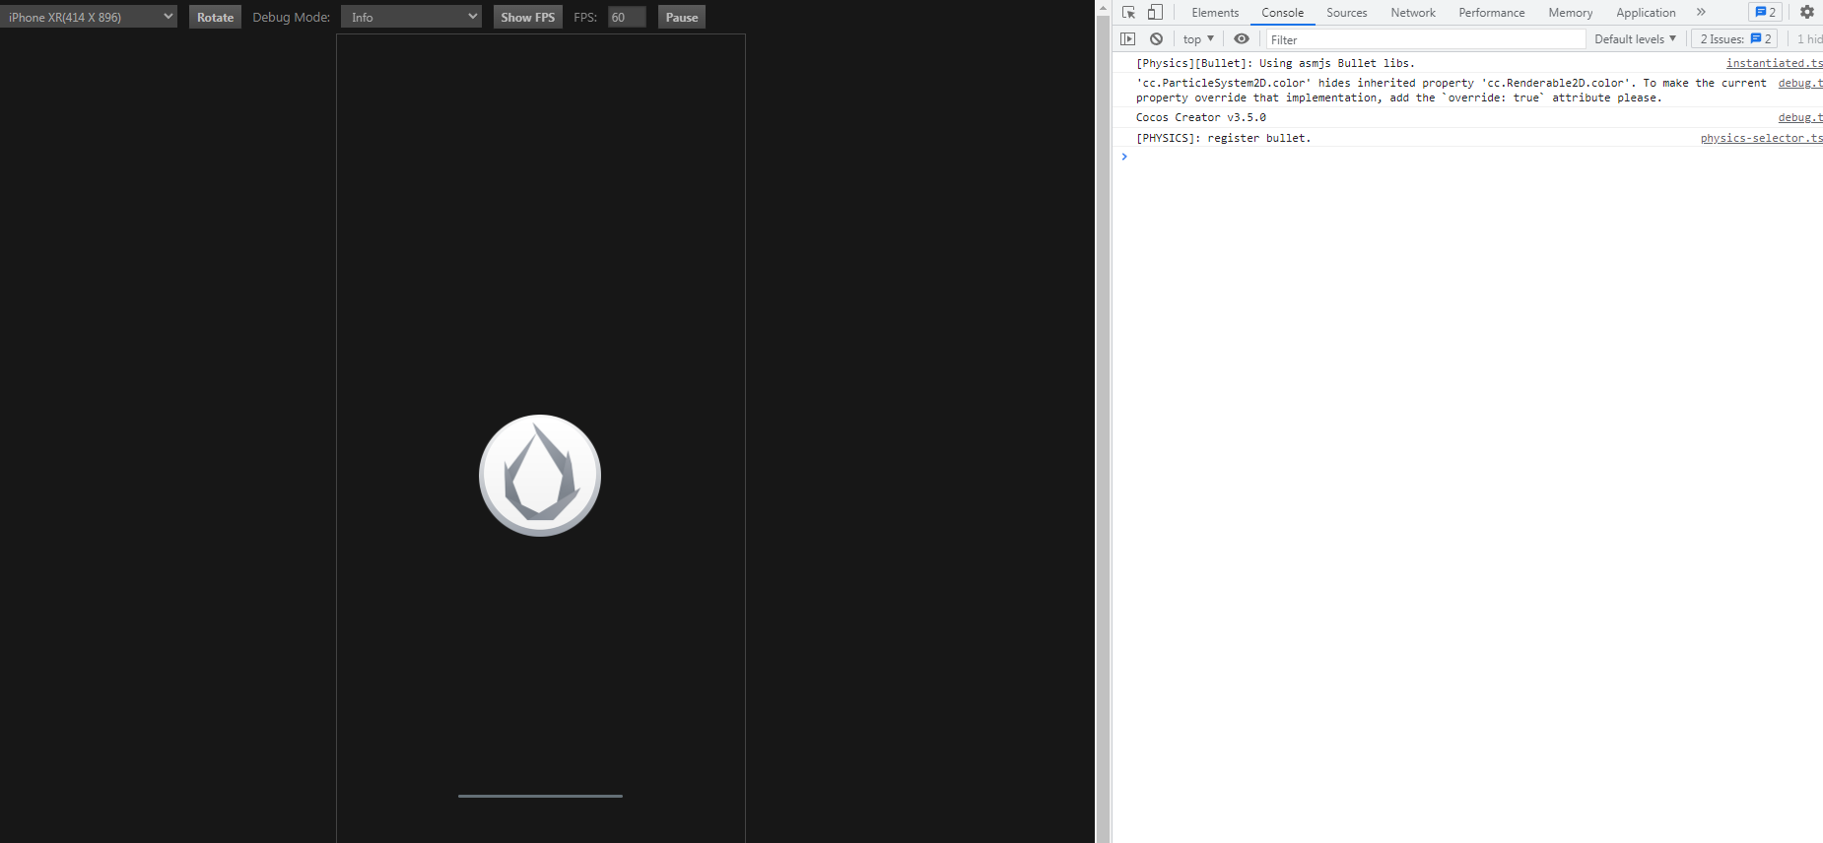Open the Application tab
This screenshot has width=1823, height=843.
coord(1646,13)
